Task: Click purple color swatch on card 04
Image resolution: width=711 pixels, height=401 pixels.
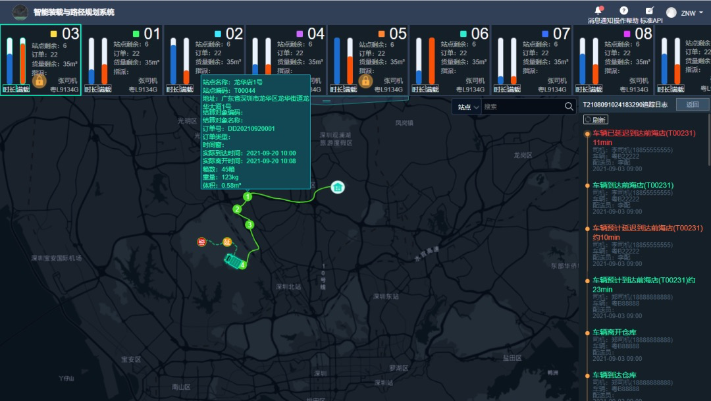Action: click(x=300, y=34)
